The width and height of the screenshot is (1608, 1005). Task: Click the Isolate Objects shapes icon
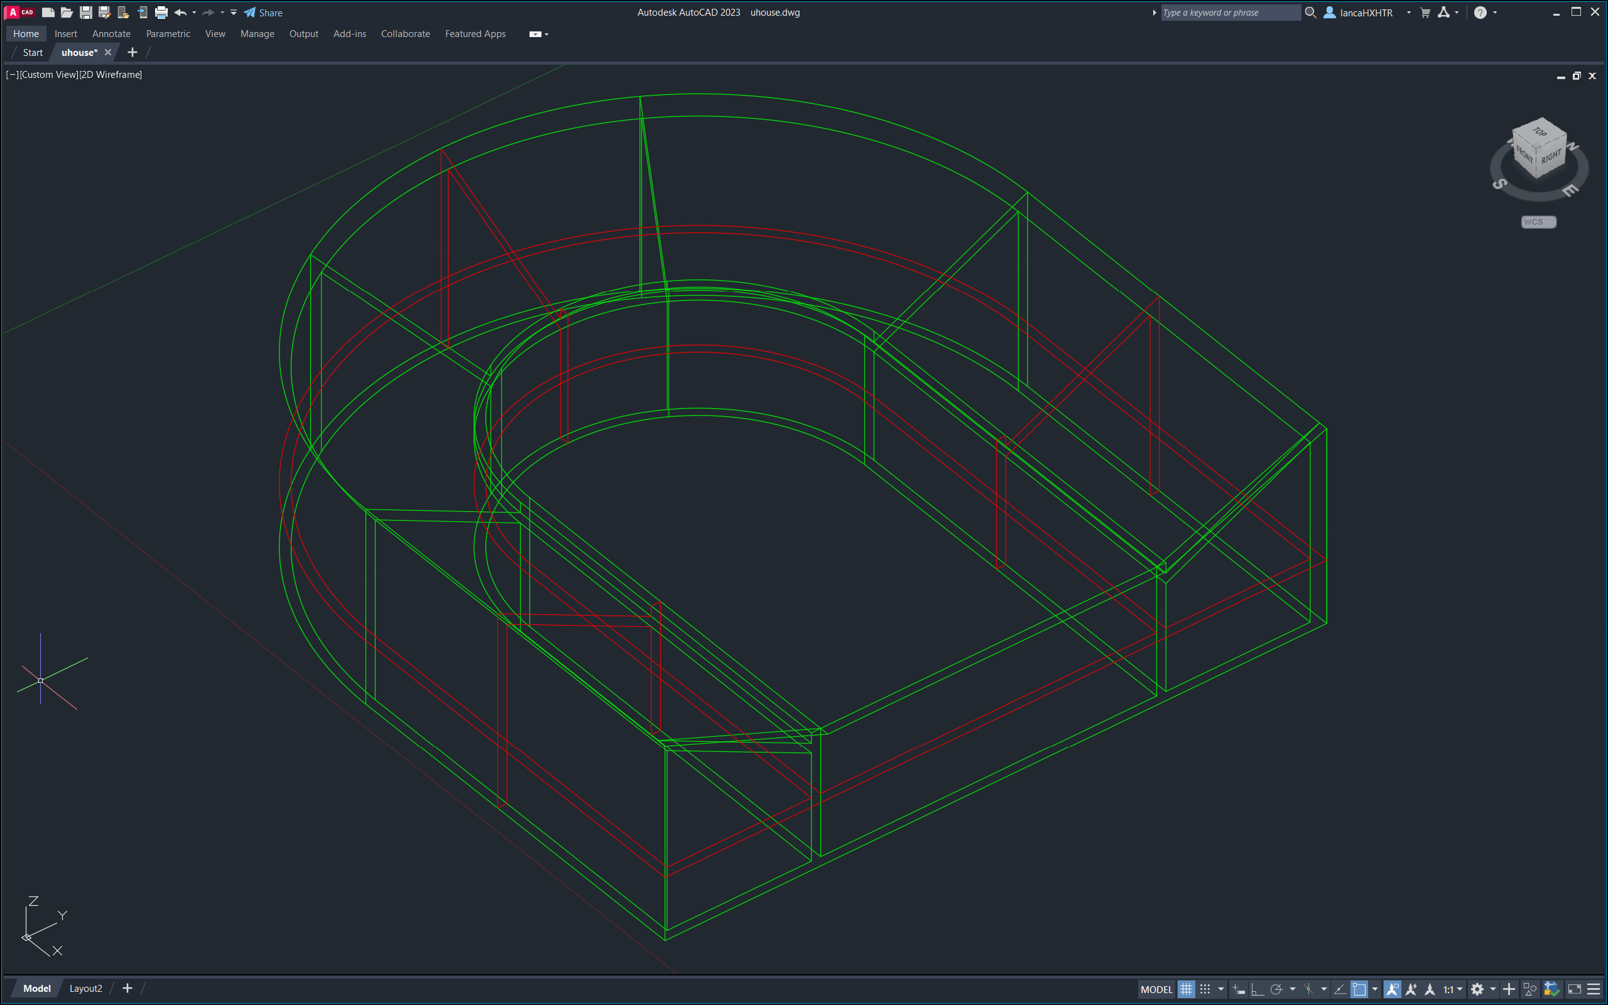pos(1529,989)
